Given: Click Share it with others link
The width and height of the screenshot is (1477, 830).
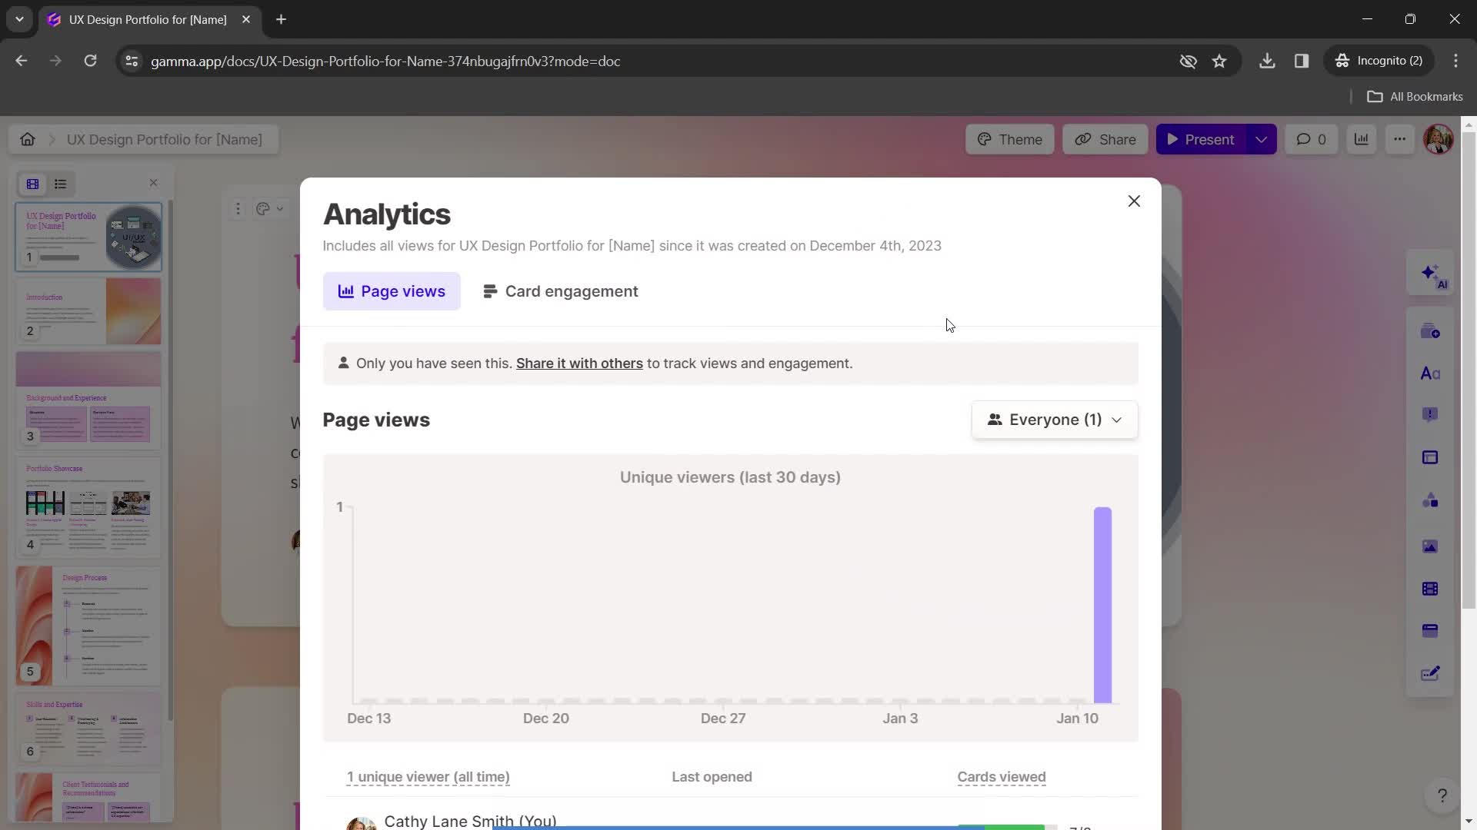Looking at the screenshot, I should [x=580, y=363].
